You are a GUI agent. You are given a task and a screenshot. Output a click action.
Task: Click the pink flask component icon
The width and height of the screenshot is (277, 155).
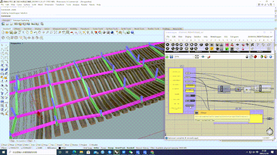point(243,49)
